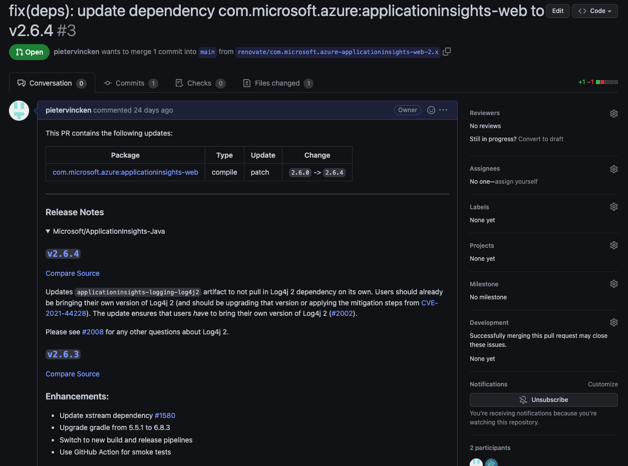Click the Customize notifications link
Screen dimensions: 628x466
pos(603,384)
